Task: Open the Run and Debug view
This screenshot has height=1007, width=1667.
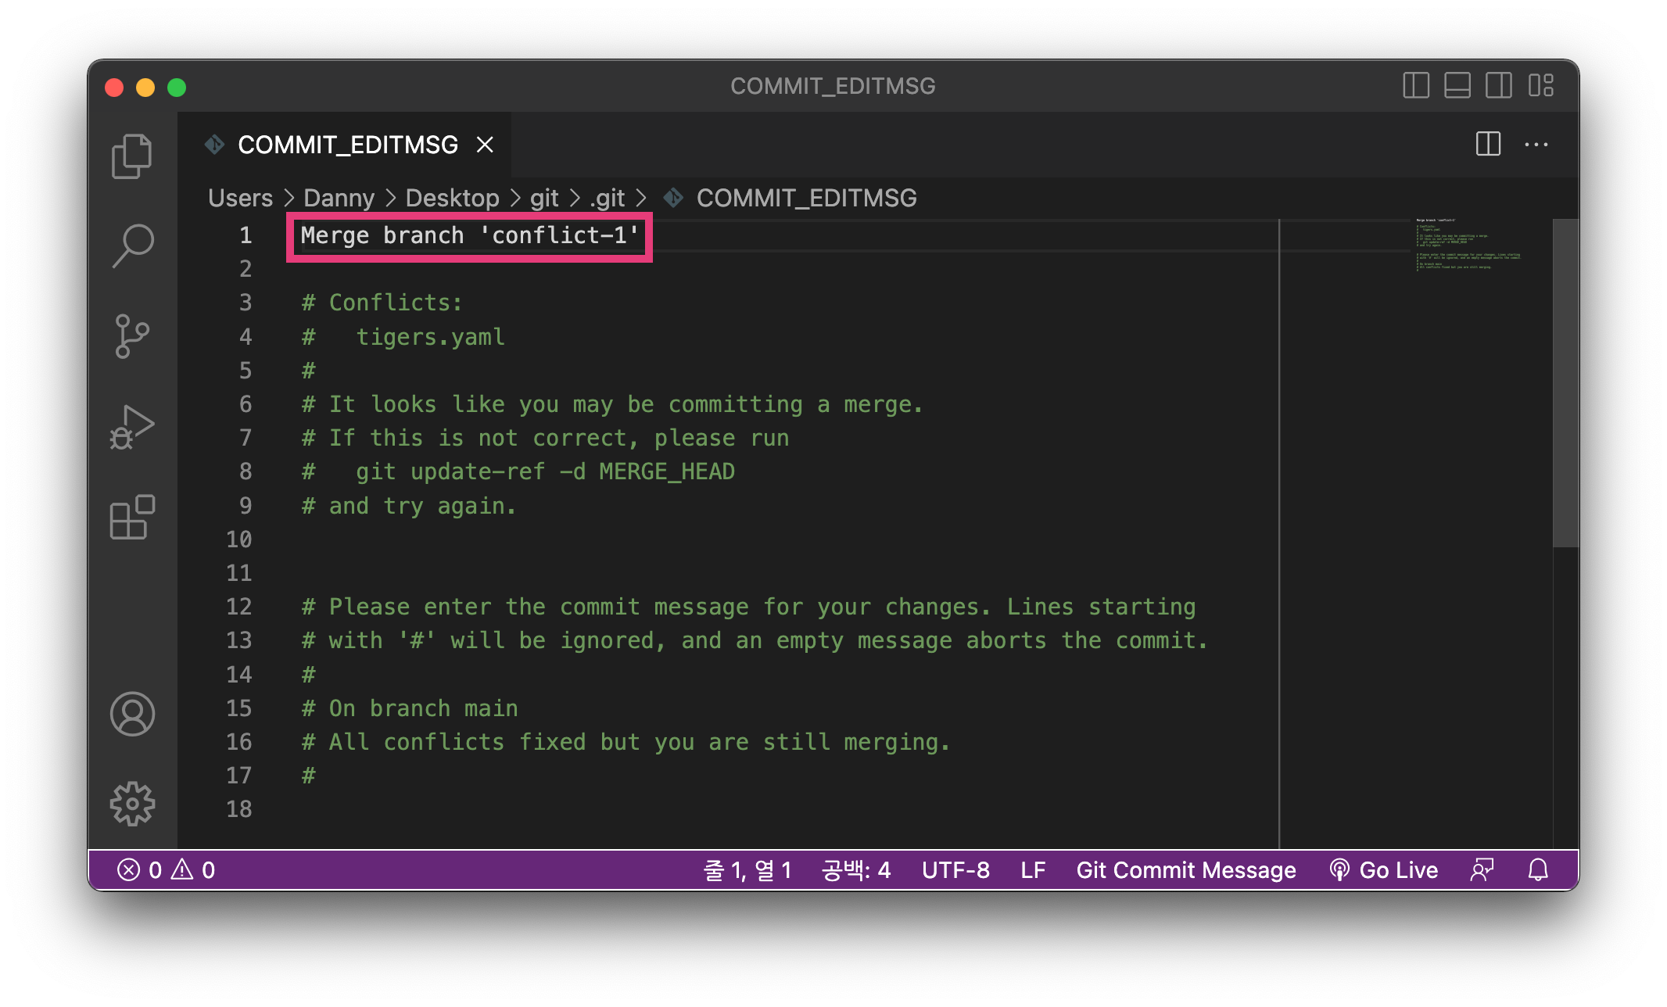Action: [x=132, y=427]
